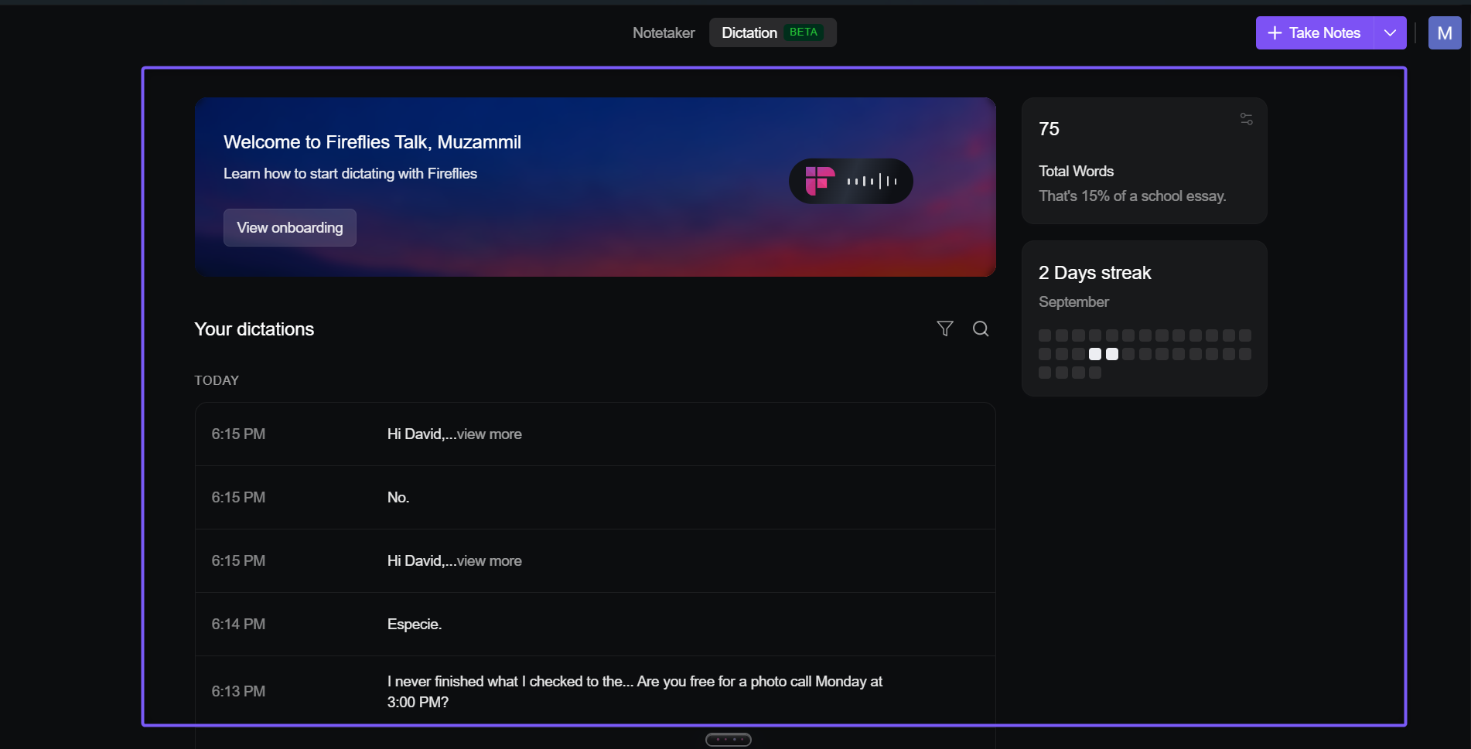Click the September month label

[x=1073, y=302]
